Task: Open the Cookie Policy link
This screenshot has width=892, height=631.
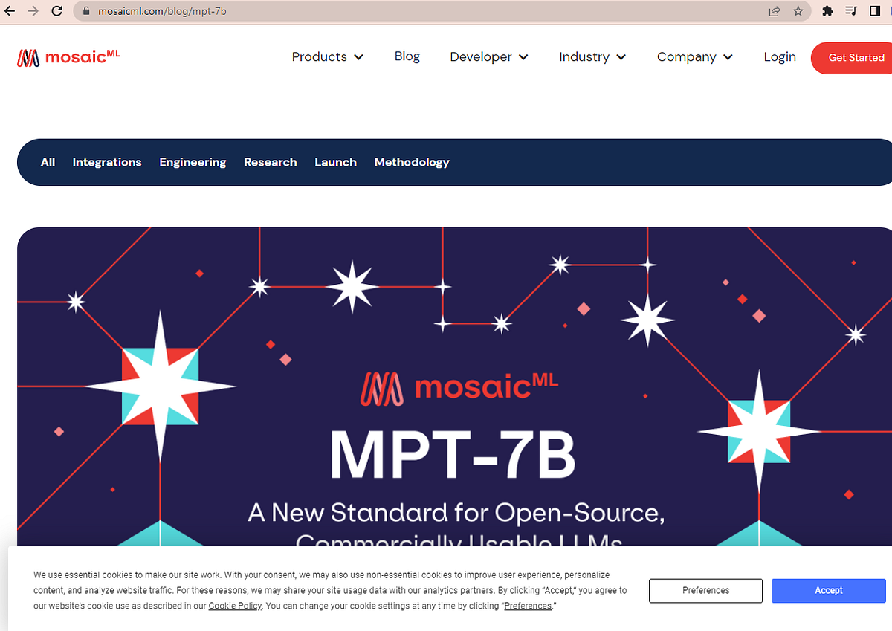Action: point(235,606)
